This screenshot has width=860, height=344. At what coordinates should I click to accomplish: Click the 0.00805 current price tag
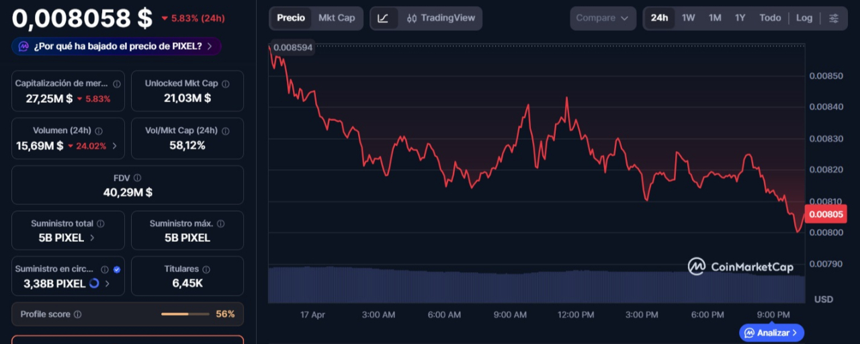pos(826,214)
